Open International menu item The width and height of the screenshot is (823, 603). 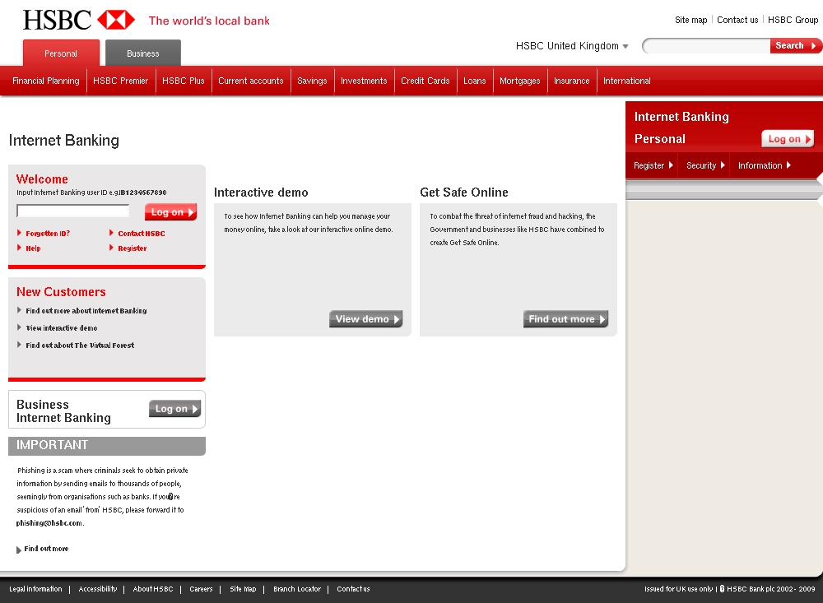click(x=626, y=81)
